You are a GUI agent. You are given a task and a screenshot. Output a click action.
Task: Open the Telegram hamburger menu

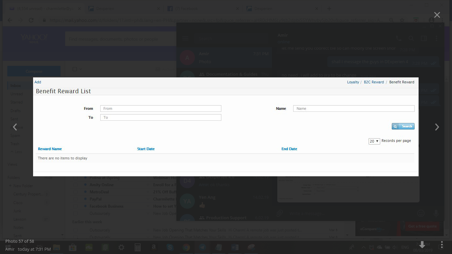(185, 39)
